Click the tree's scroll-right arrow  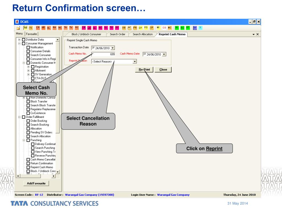coord(54,176)
